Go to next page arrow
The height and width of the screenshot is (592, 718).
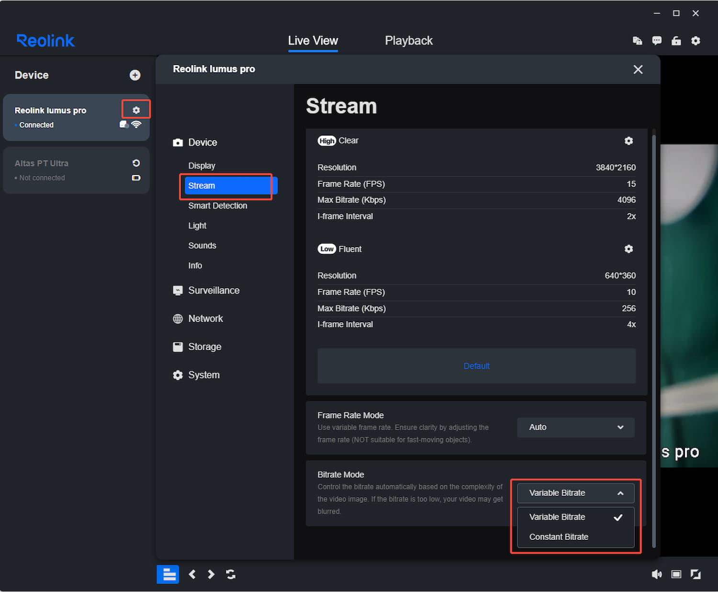click(x=211, y=574)
